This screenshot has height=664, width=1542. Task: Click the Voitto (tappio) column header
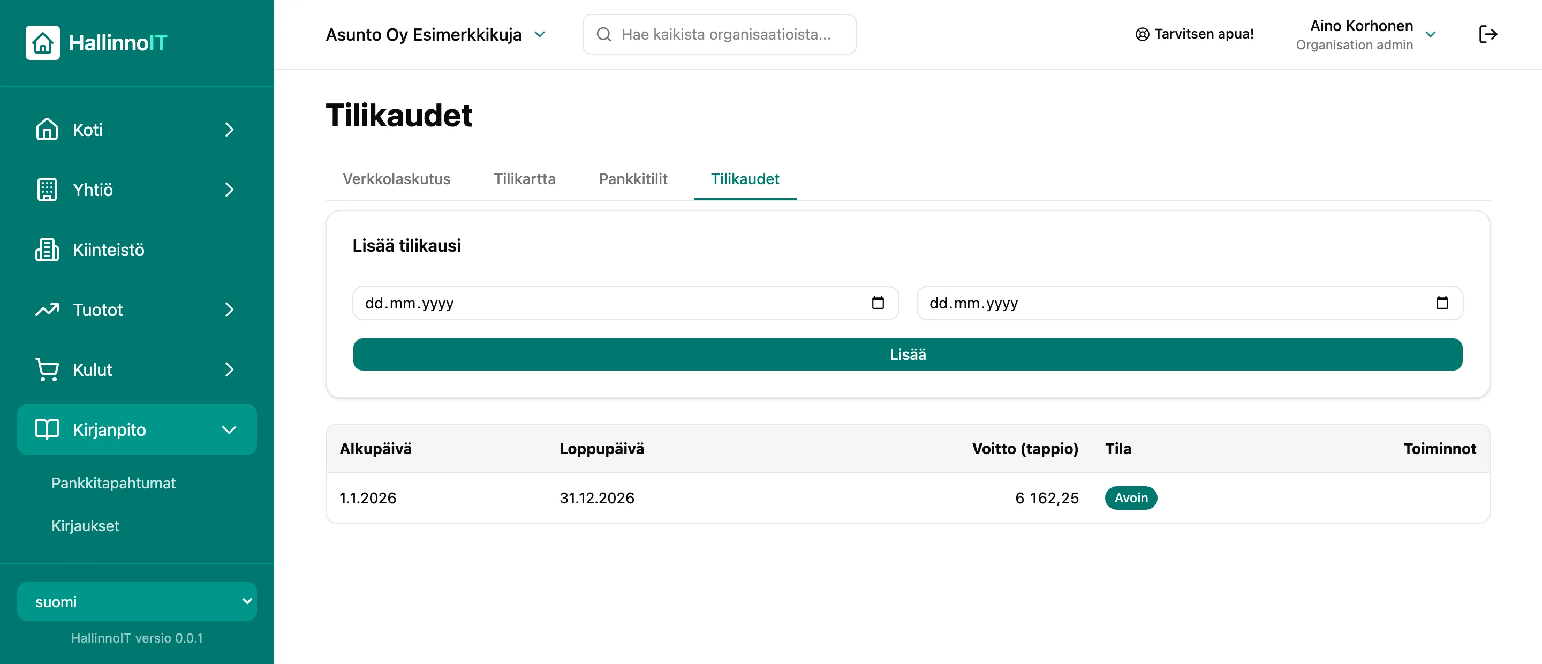click(x=1025, y=449)
